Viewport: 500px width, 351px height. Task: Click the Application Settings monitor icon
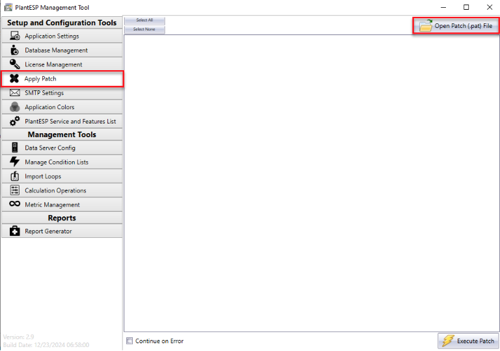click(15, 36)
